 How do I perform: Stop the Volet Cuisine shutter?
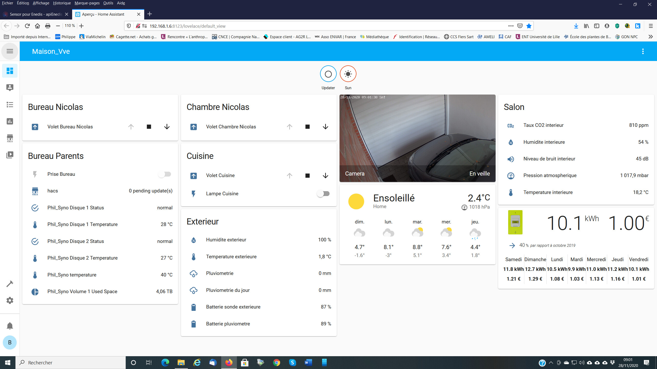pos(307,176)
